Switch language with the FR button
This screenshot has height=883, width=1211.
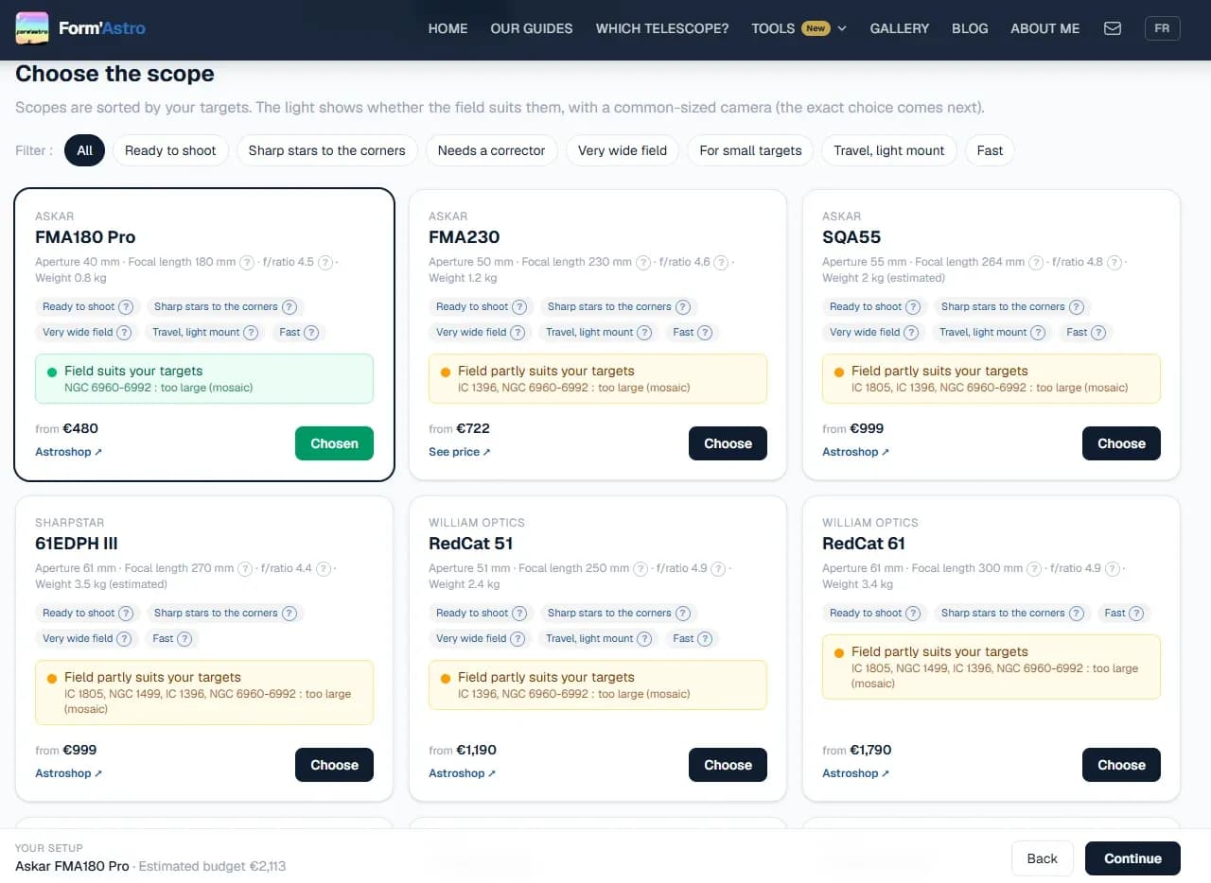coord(1162,28)
